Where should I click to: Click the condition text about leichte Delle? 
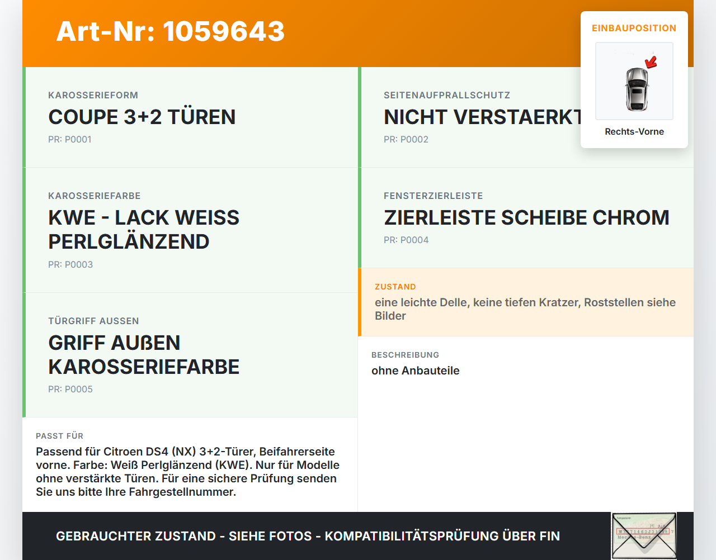click(x=525, y=309)
